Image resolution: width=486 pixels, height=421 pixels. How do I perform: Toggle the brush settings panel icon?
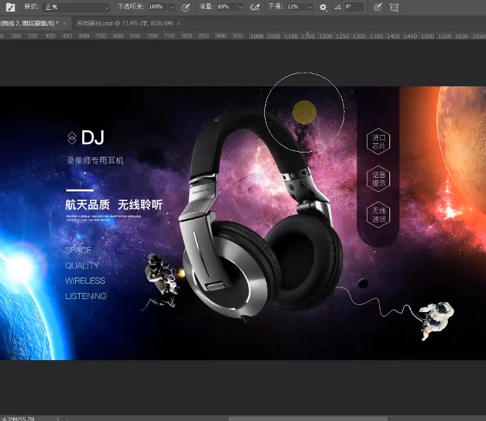point(10,7)
